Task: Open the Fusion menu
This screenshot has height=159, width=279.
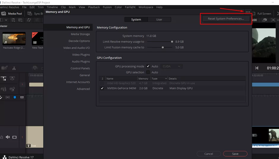Action: click(107, 7)
